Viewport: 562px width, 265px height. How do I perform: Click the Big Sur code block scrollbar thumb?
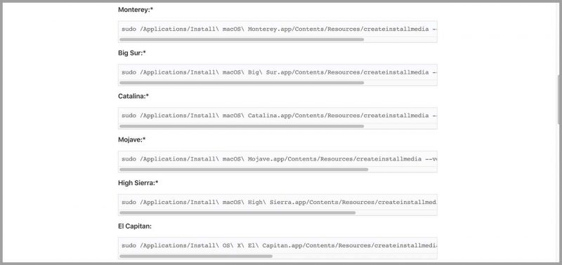click(x=242, y=83)
